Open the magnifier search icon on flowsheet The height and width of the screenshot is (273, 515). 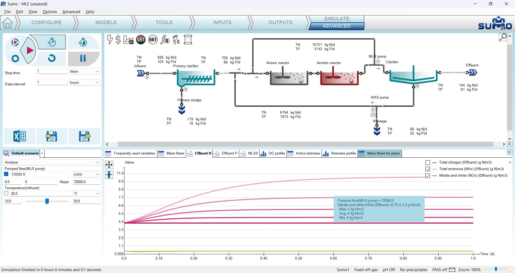(x=503, y=37)
